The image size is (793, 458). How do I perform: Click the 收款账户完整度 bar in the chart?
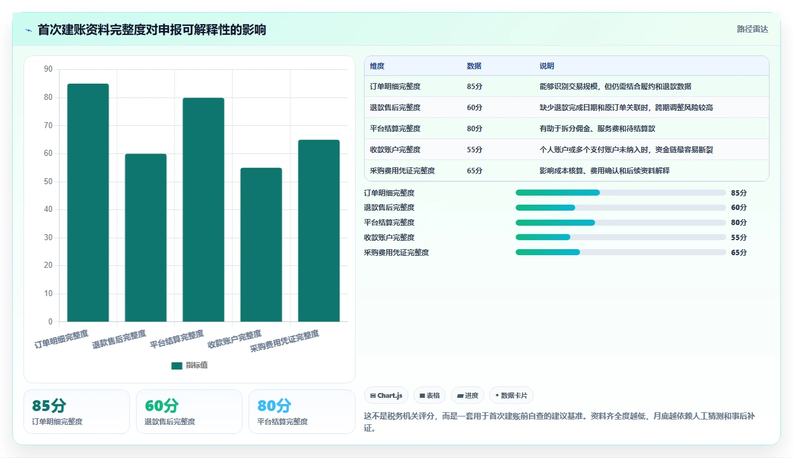coord(261,244)
